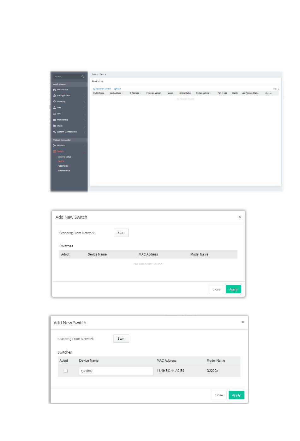Expand the Utility menu chevron
Image resolution: width=300 pixels, height=441 pixels.
tap(85, 126)
